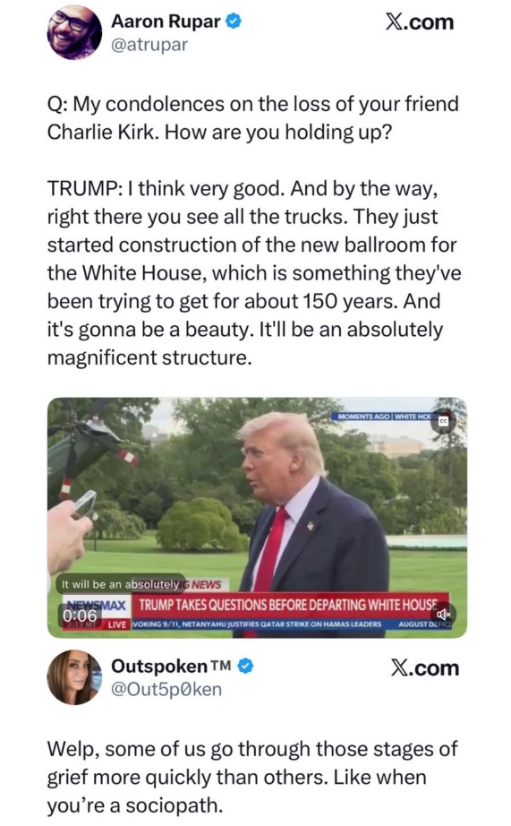
Task: Open Outspoken's profile picture
Action: pos(74,677)
